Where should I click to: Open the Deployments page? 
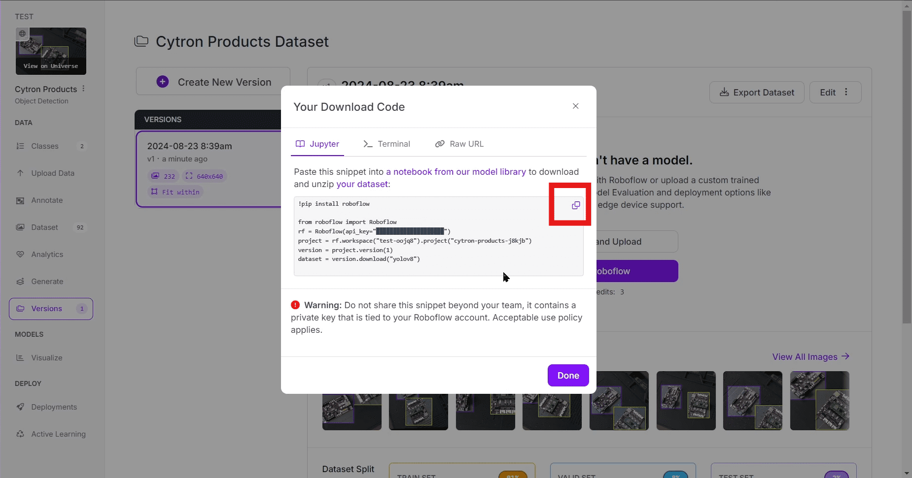click(54, 407)
